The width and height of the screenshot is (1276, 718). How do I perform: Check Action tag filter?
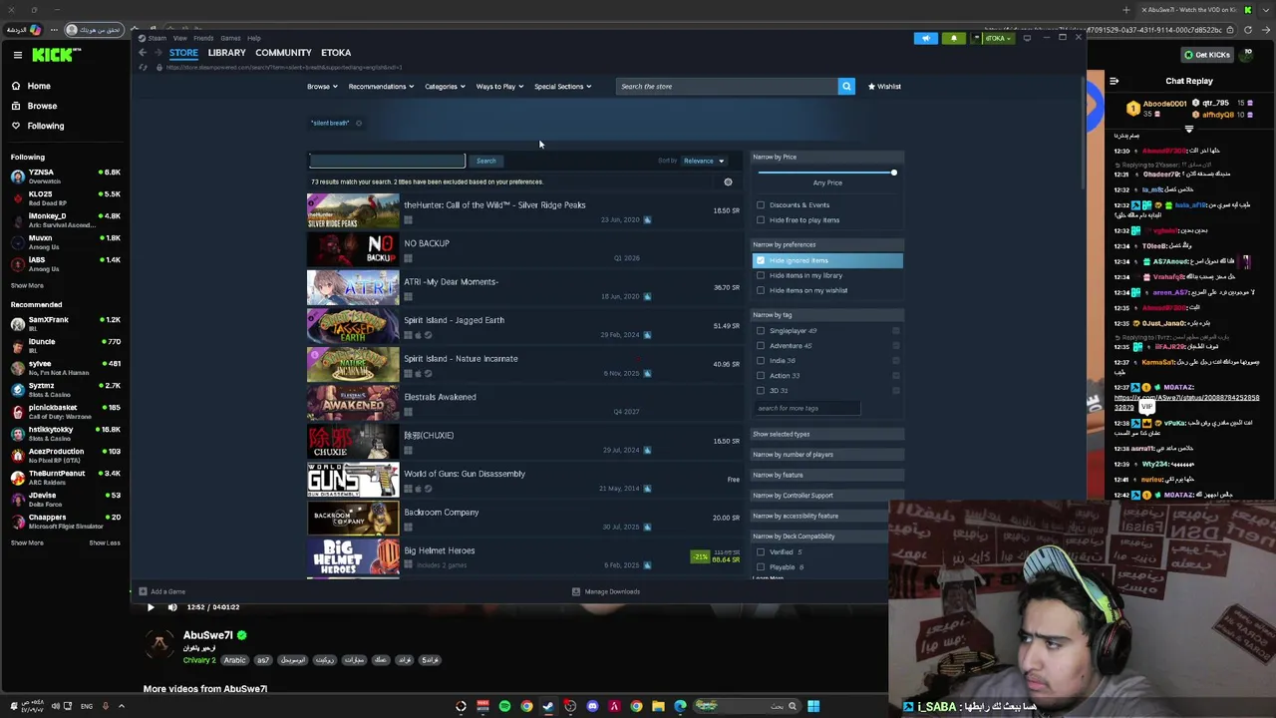tap(761, 376)
